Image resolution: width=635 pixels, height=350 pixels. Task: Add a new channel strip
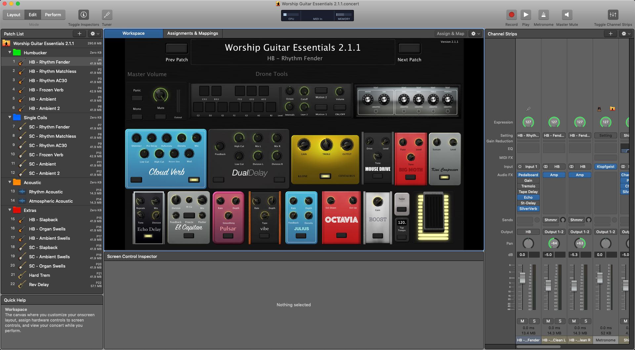611,34
